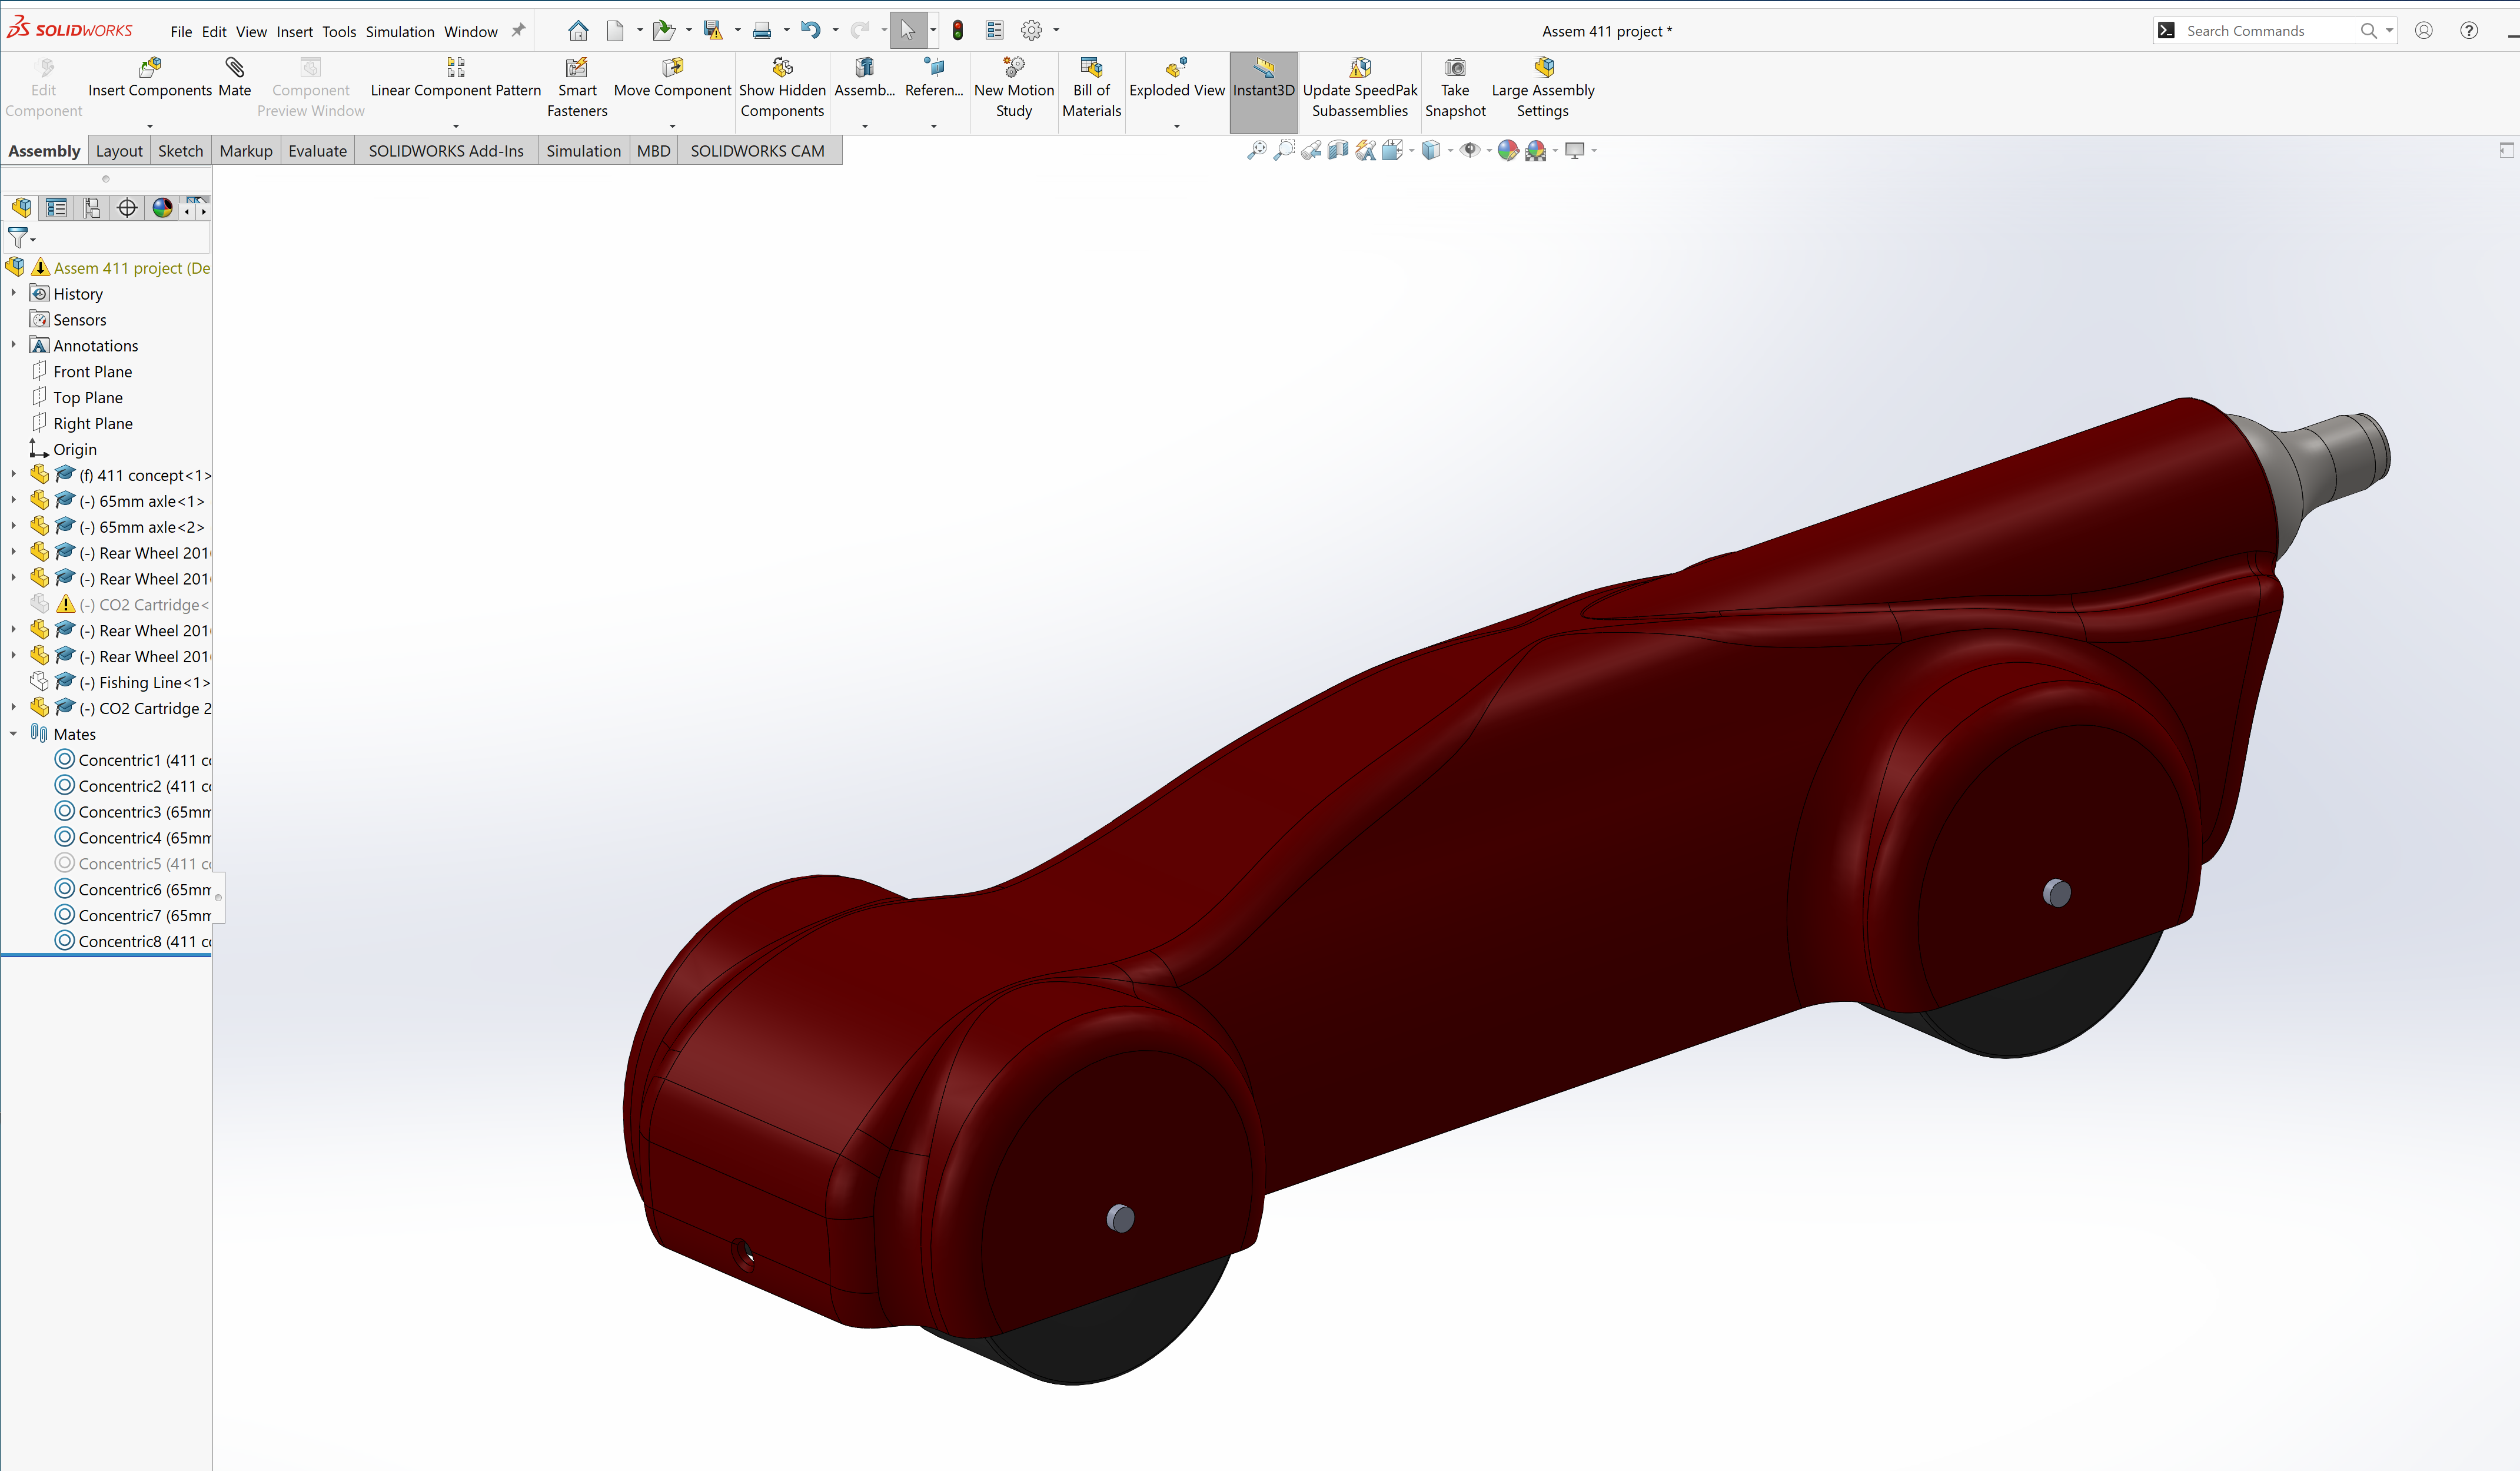Open ConfigurationManager tab icon

click(91, 208)
